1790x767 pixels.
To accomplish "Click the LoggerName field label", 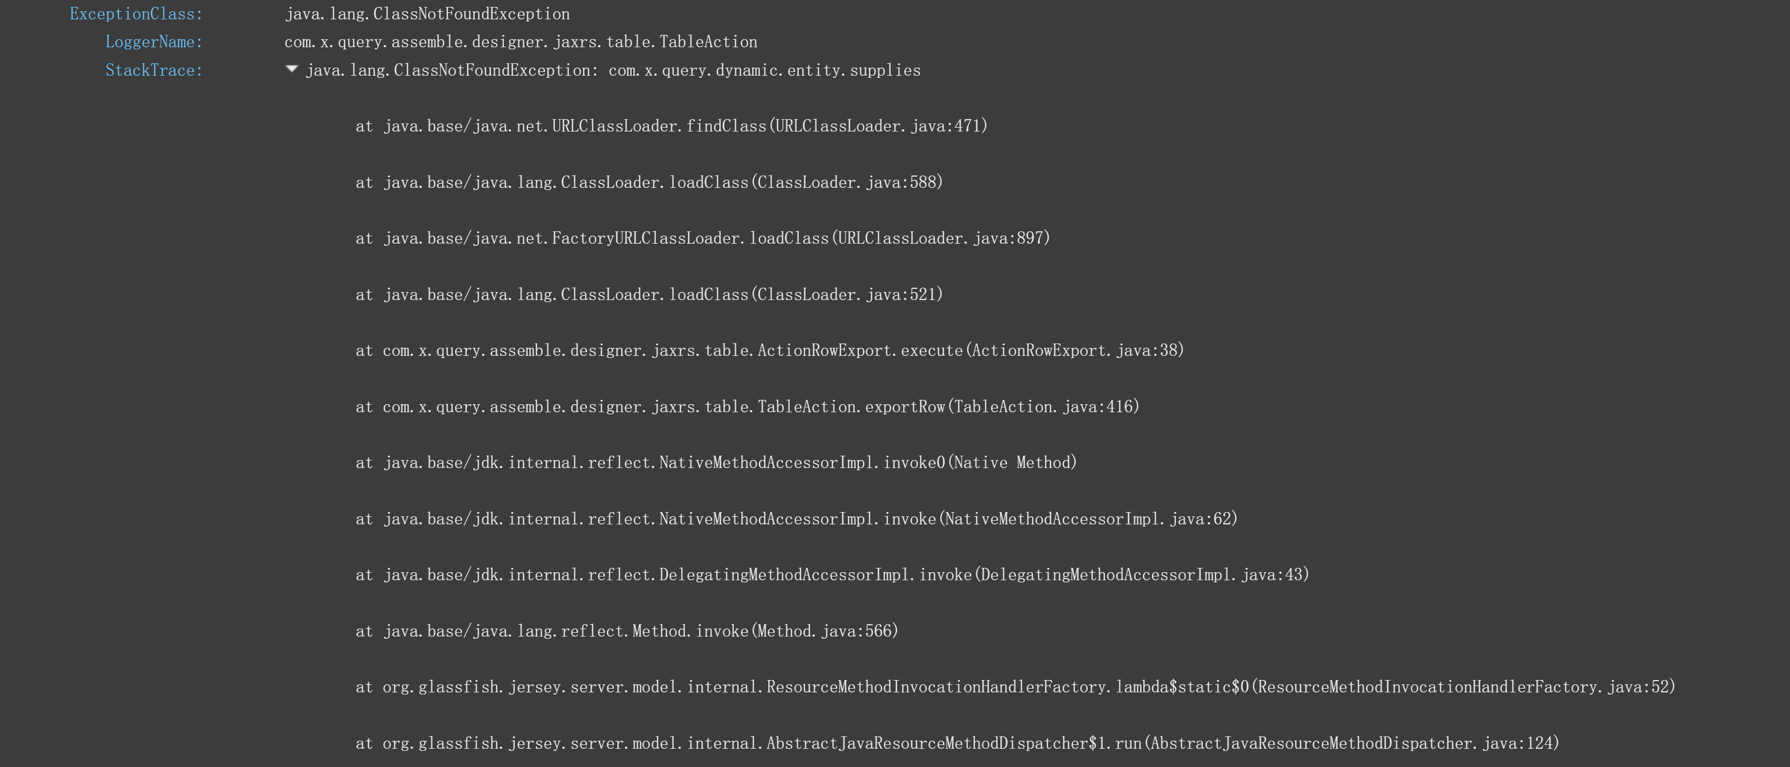I will point(154,42).
